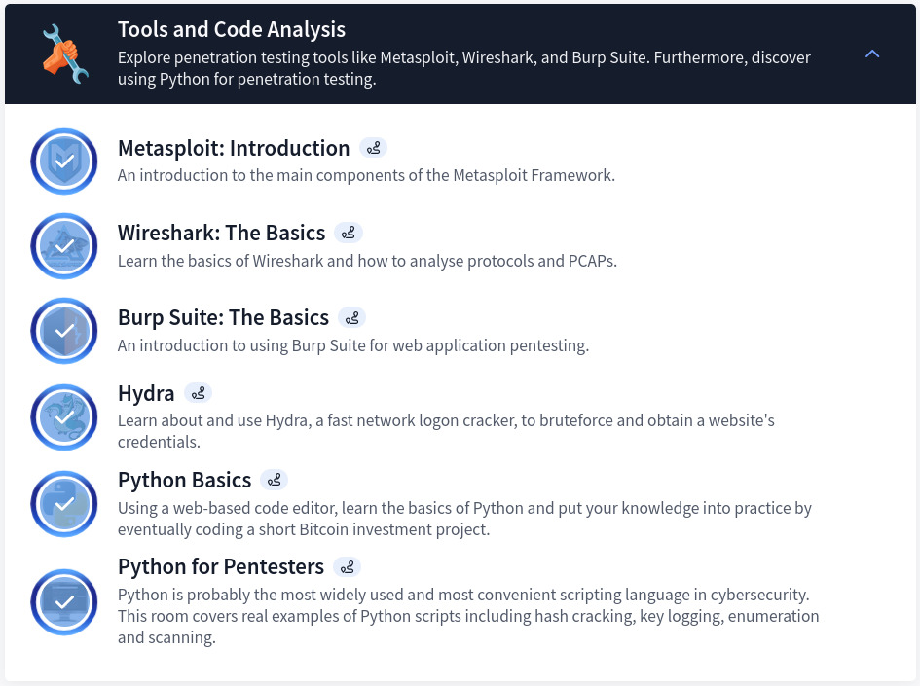
Task: Collapse the Tools and Code Analysis section
Action: click(872, 54)
